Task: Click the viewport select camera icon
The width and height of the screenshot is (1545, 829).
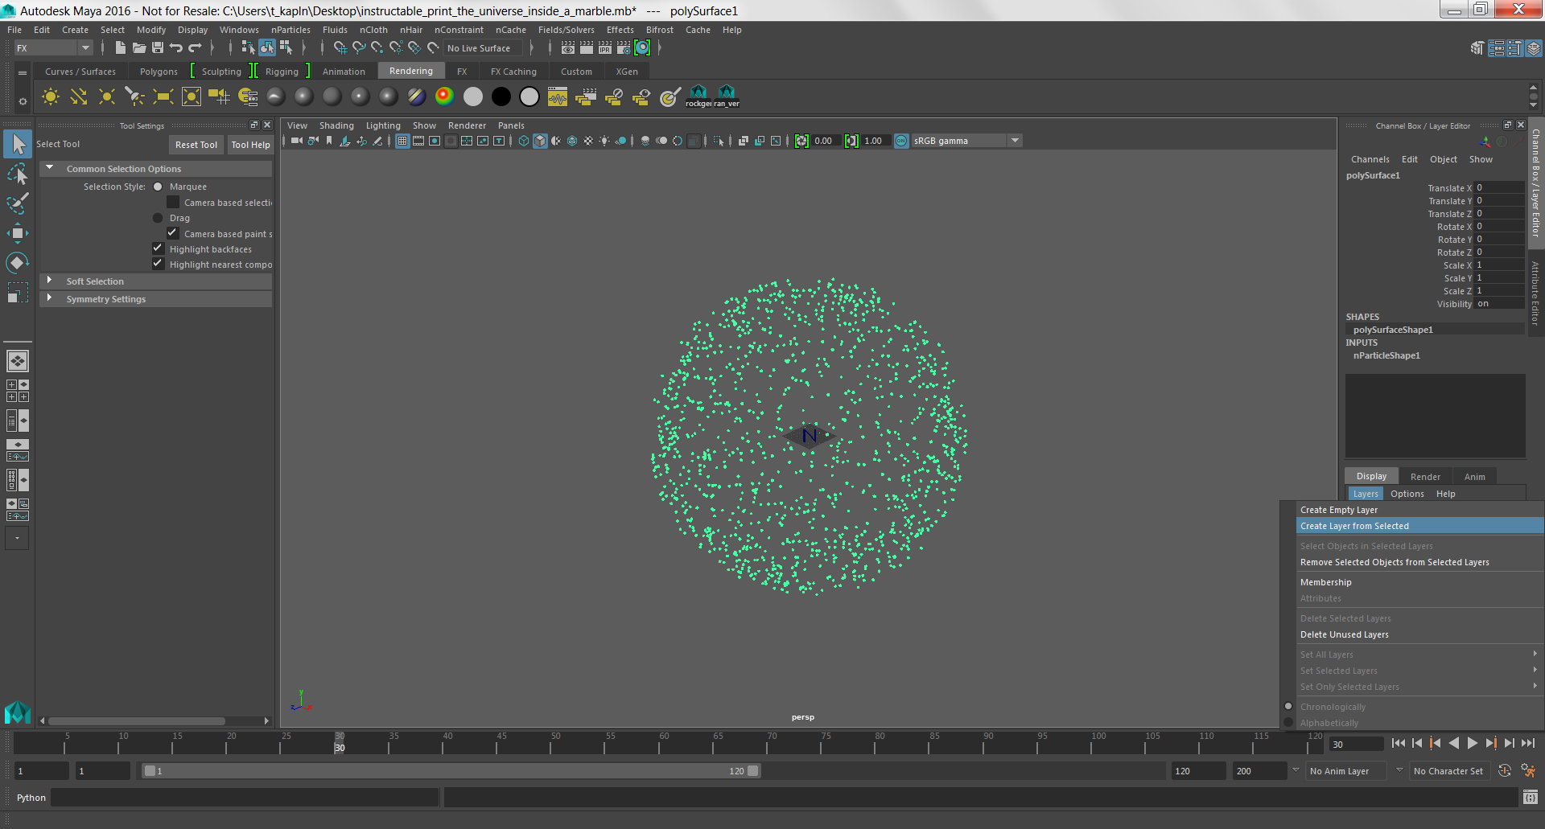Action: point(297,141)
